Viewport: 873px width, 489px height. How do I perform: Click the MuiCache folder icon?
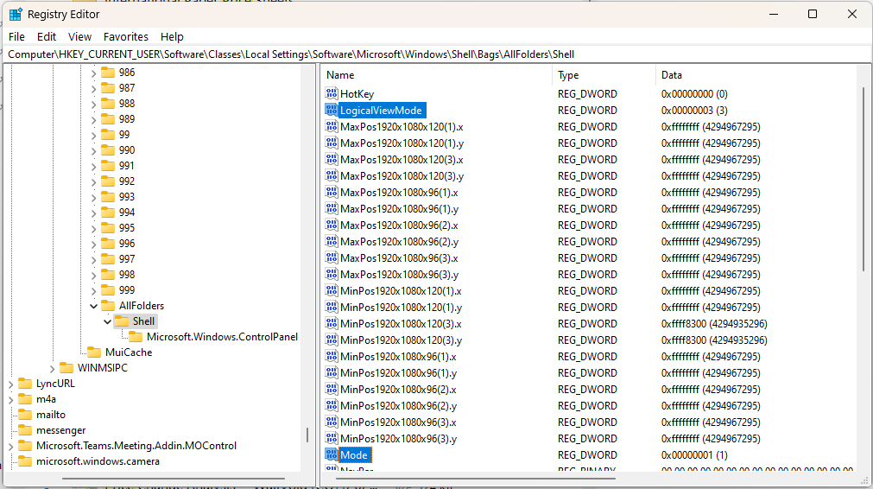(94, 352)
